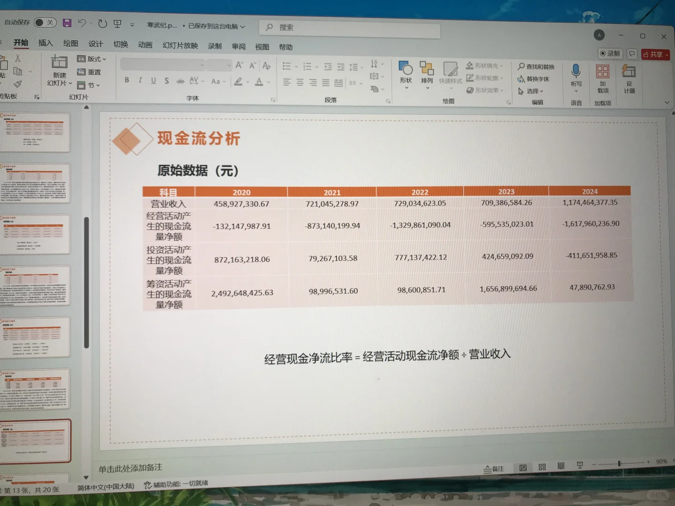Select the 形状 (Shapes) tool
The height and width of the screenshot is (506, 675).
pyautogui.click(x=405, y=75)
